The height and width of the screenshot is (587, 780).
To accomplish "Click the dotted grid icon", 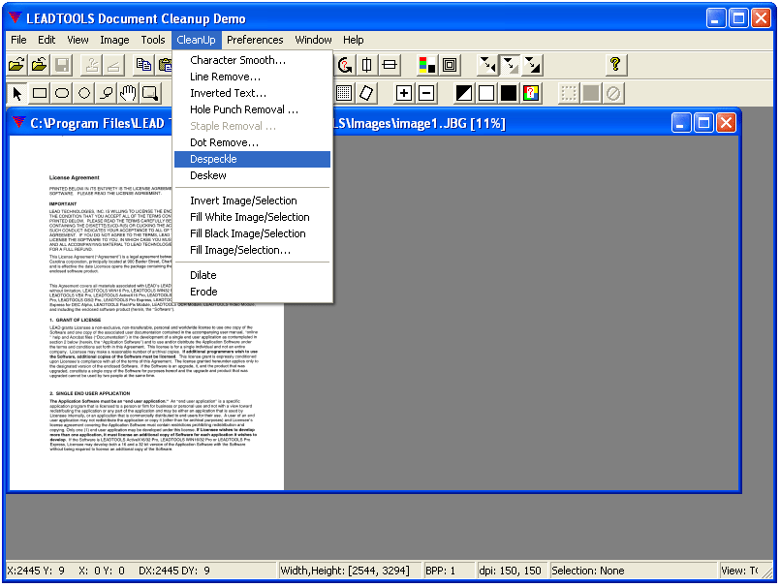I will [344, 93].
